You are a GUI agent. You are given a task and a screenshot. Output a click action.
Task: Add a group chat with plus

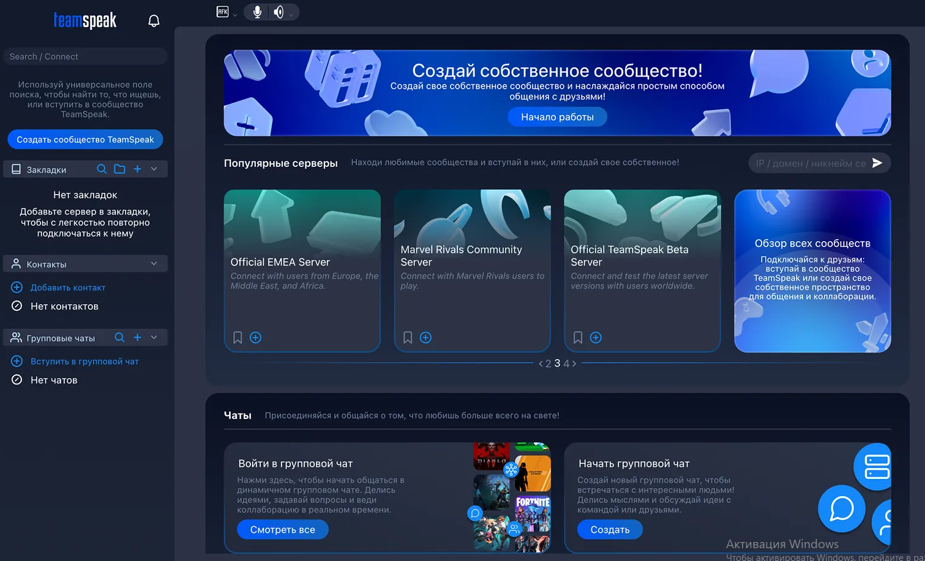click(137, 338)
